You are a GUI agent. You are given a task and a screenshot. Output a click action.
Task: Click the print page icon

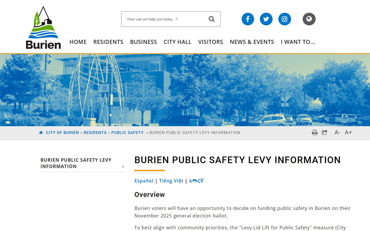click(314, 133)
